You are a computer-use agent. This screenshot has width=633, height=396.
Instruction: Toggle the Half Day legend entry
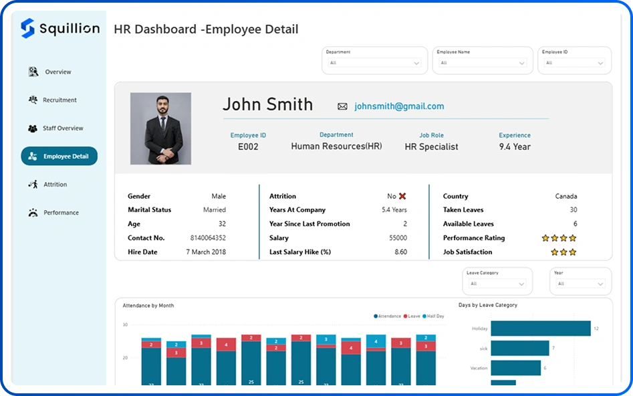[x=433, y=316]
